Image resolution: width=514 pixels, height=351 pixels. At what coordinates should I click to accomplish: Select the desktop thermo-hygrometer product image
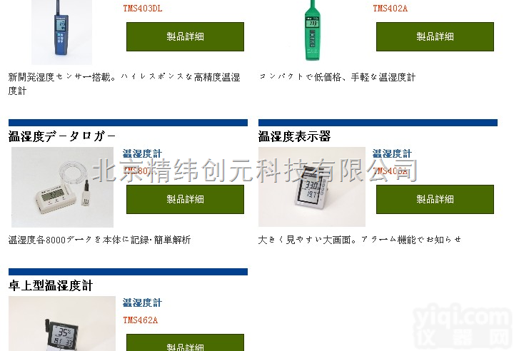(x=62, y=323)
